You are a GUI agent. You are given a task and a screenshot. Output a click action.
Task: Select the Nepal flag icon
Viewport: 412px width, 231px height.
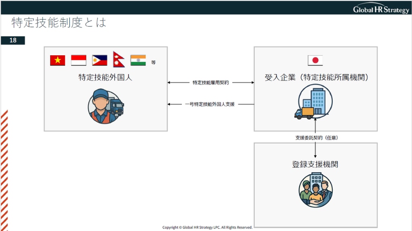coord(118,60)
